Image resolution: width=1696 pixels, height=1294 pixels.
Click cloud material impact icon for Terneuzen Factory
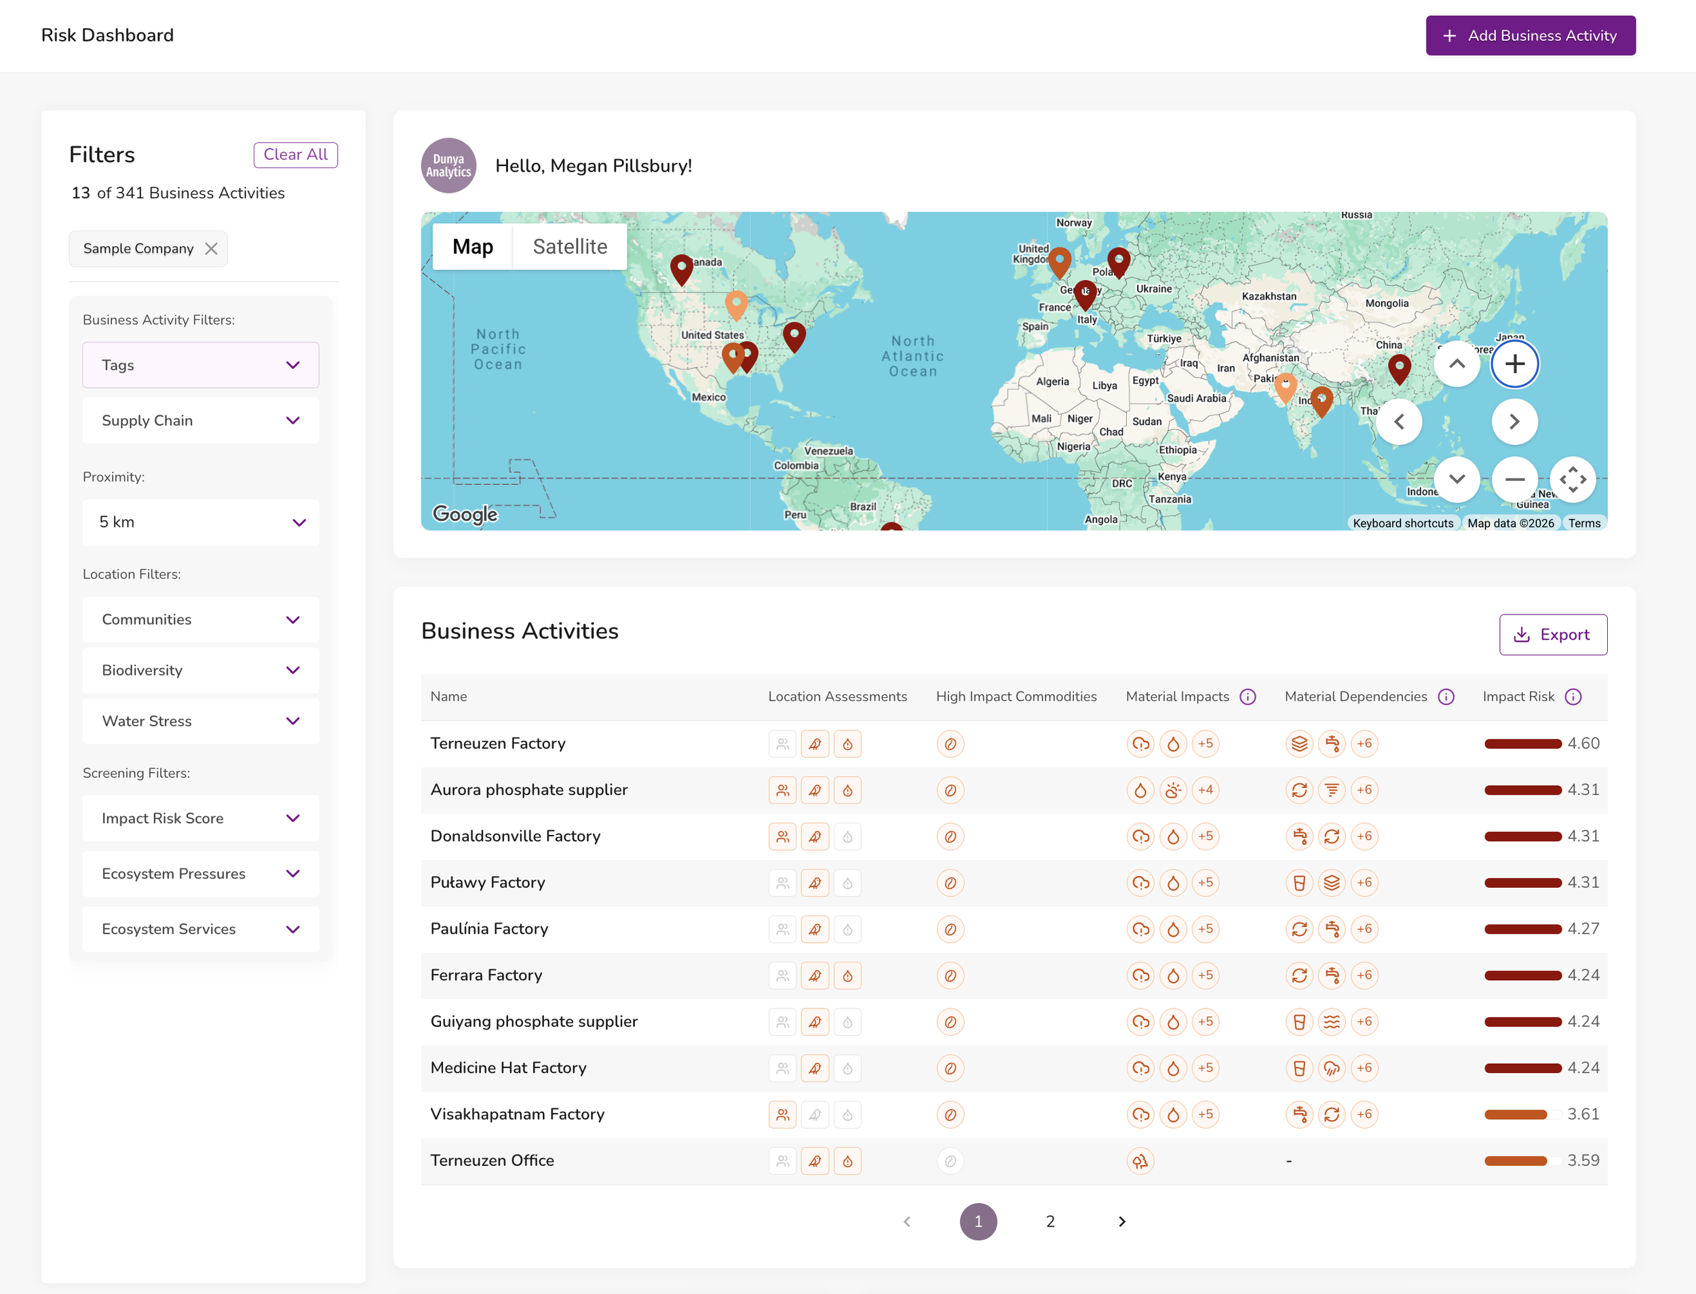point(1140,744)
